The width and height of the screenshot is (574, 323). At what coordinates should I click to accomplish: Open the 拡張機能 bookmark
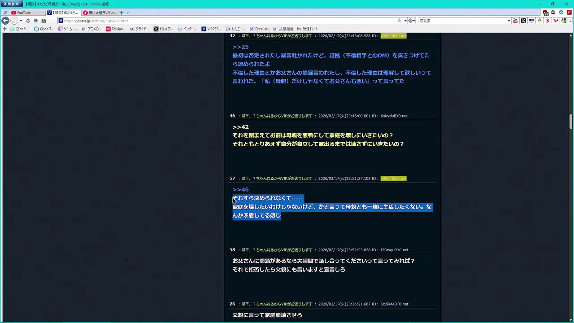point(283,29)
